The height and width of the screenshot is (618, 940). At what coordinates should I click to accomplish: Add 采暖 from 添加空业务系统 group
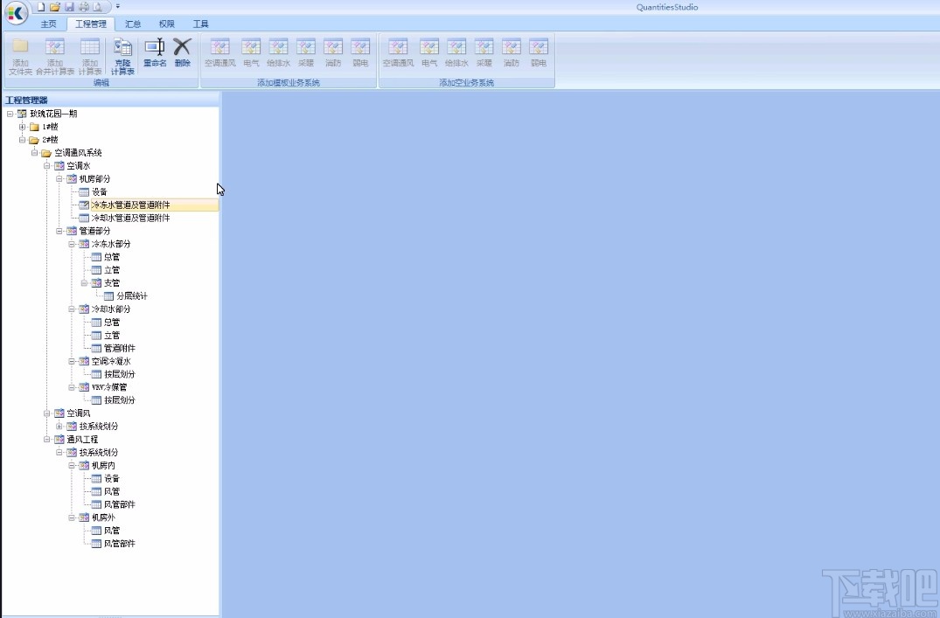(x=484, y=52)
